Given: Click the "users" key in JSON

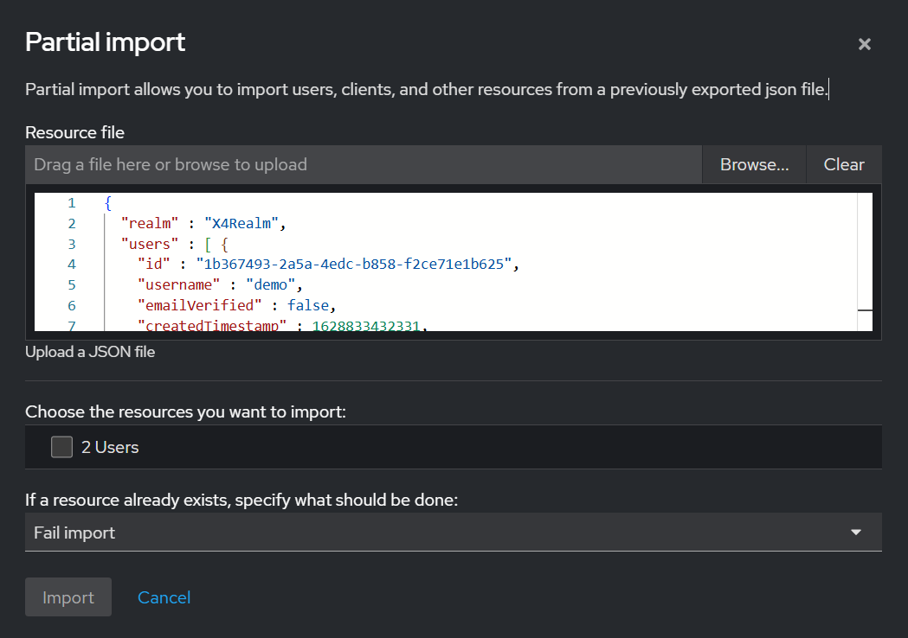Looking at the screenshot, I should pyautogui.click(x=151, y=244).
